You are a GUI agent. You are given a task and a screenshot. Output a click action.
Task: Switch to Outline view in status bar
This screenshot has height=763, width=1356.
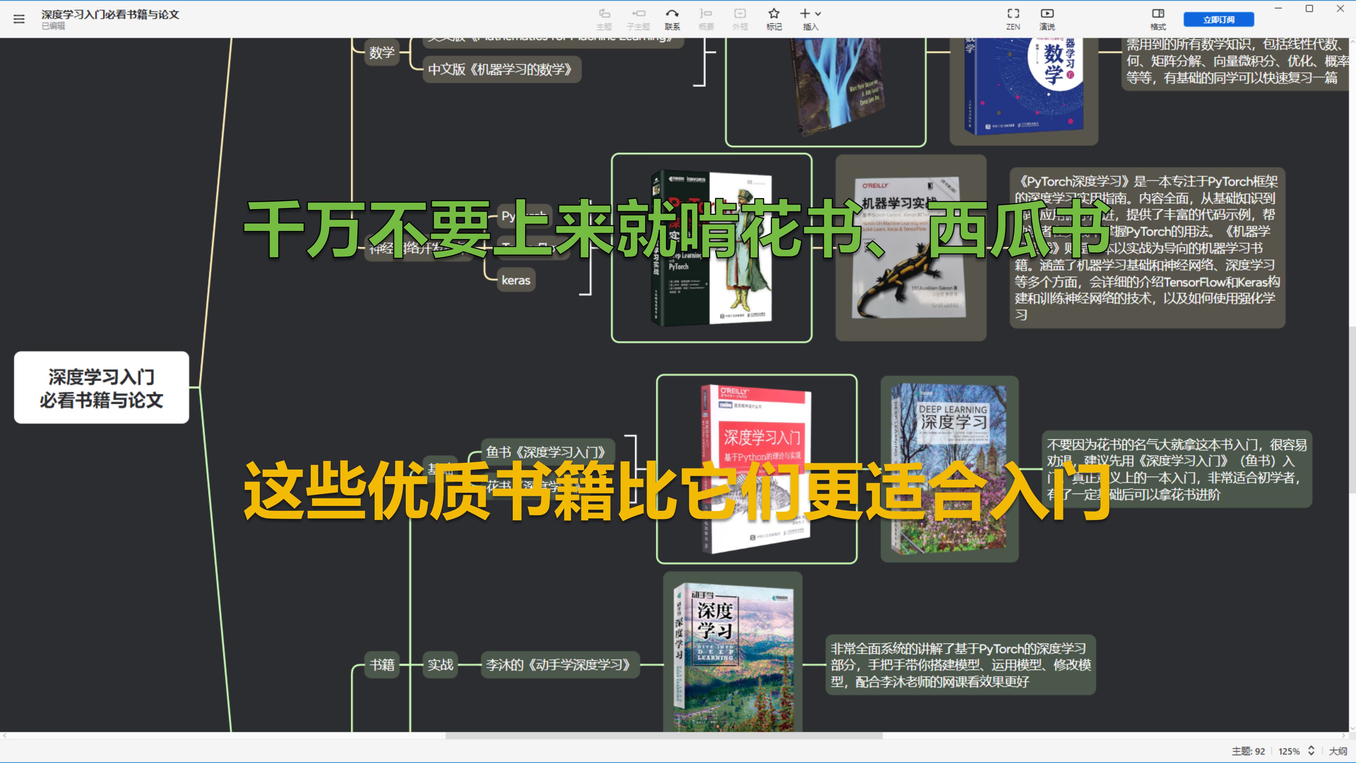[1338, 751]
